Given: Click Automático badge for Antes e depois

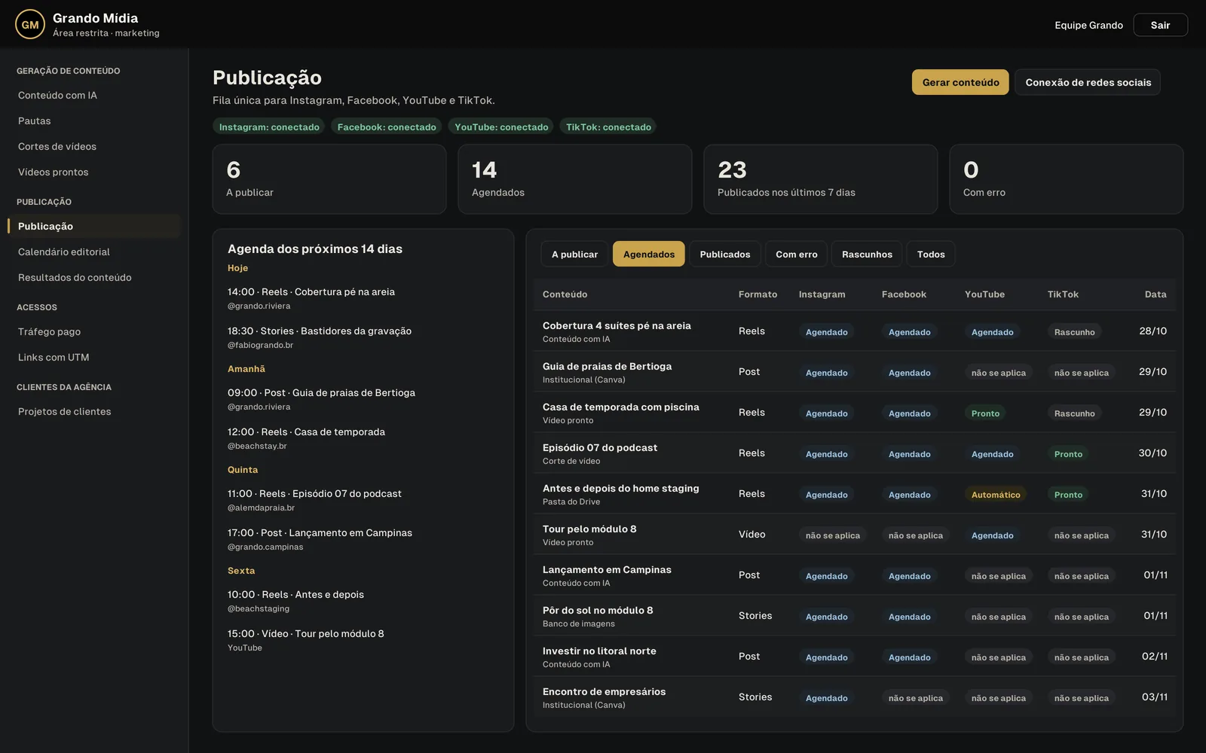Looking at the screenshot, I should point(996,495).
